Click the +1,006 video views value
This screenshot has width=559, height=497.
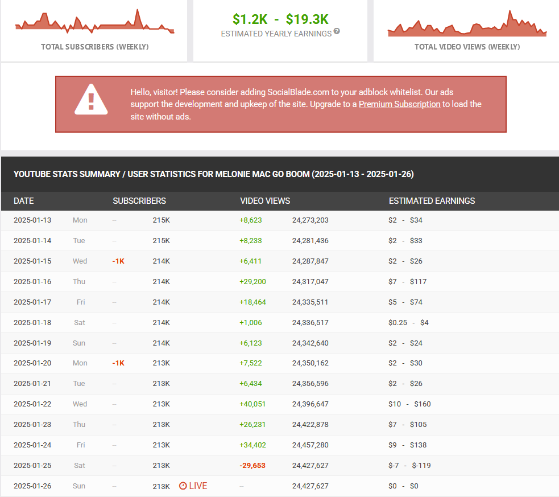251,323
